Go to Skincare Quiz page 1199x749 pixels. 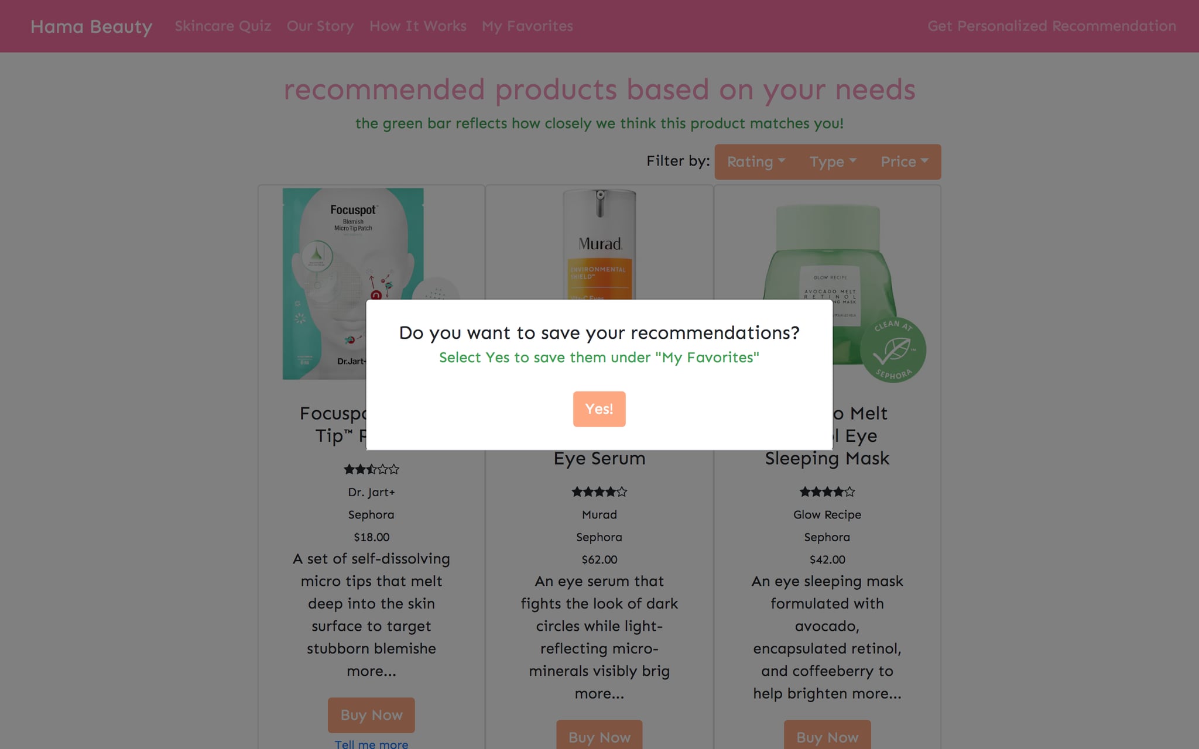tap(222, 26)
